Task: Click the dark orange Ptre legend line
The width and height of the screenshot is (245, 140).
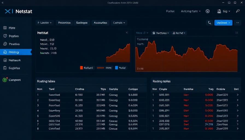Action: click(x=100, y=68)
